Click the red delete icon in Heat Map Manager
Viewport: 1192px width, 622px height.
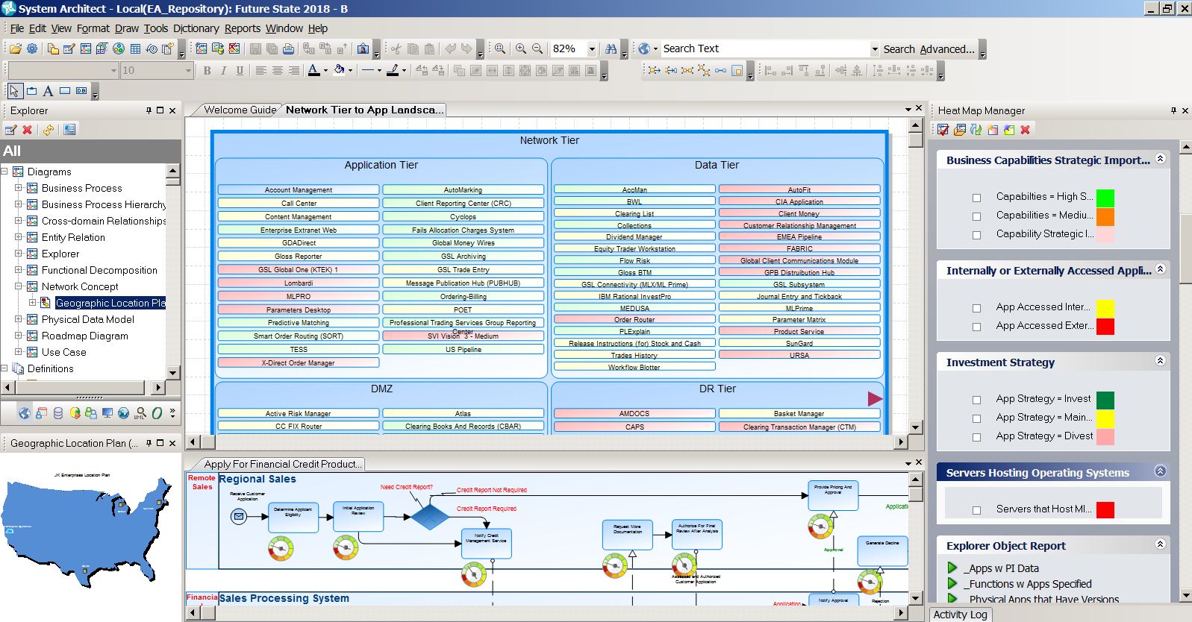(x=1026, y=130)
